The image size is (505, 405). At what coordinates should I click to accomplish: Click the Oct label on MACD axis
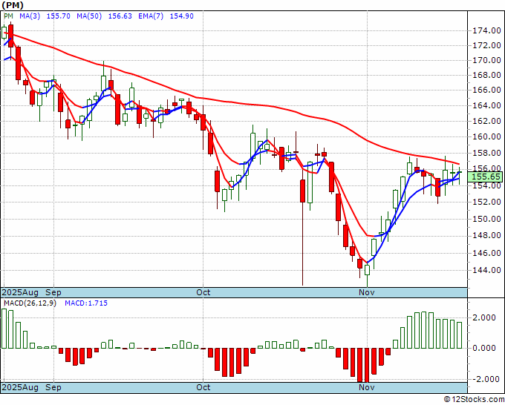[203, 387]
